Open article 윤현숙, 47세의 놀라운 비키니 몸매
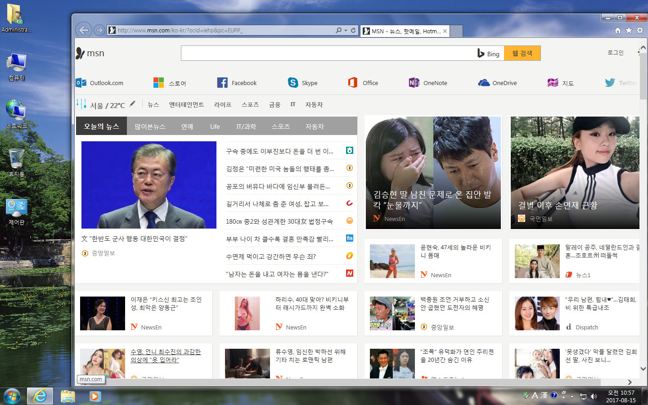The image size is (648, 405). [455, 251]
